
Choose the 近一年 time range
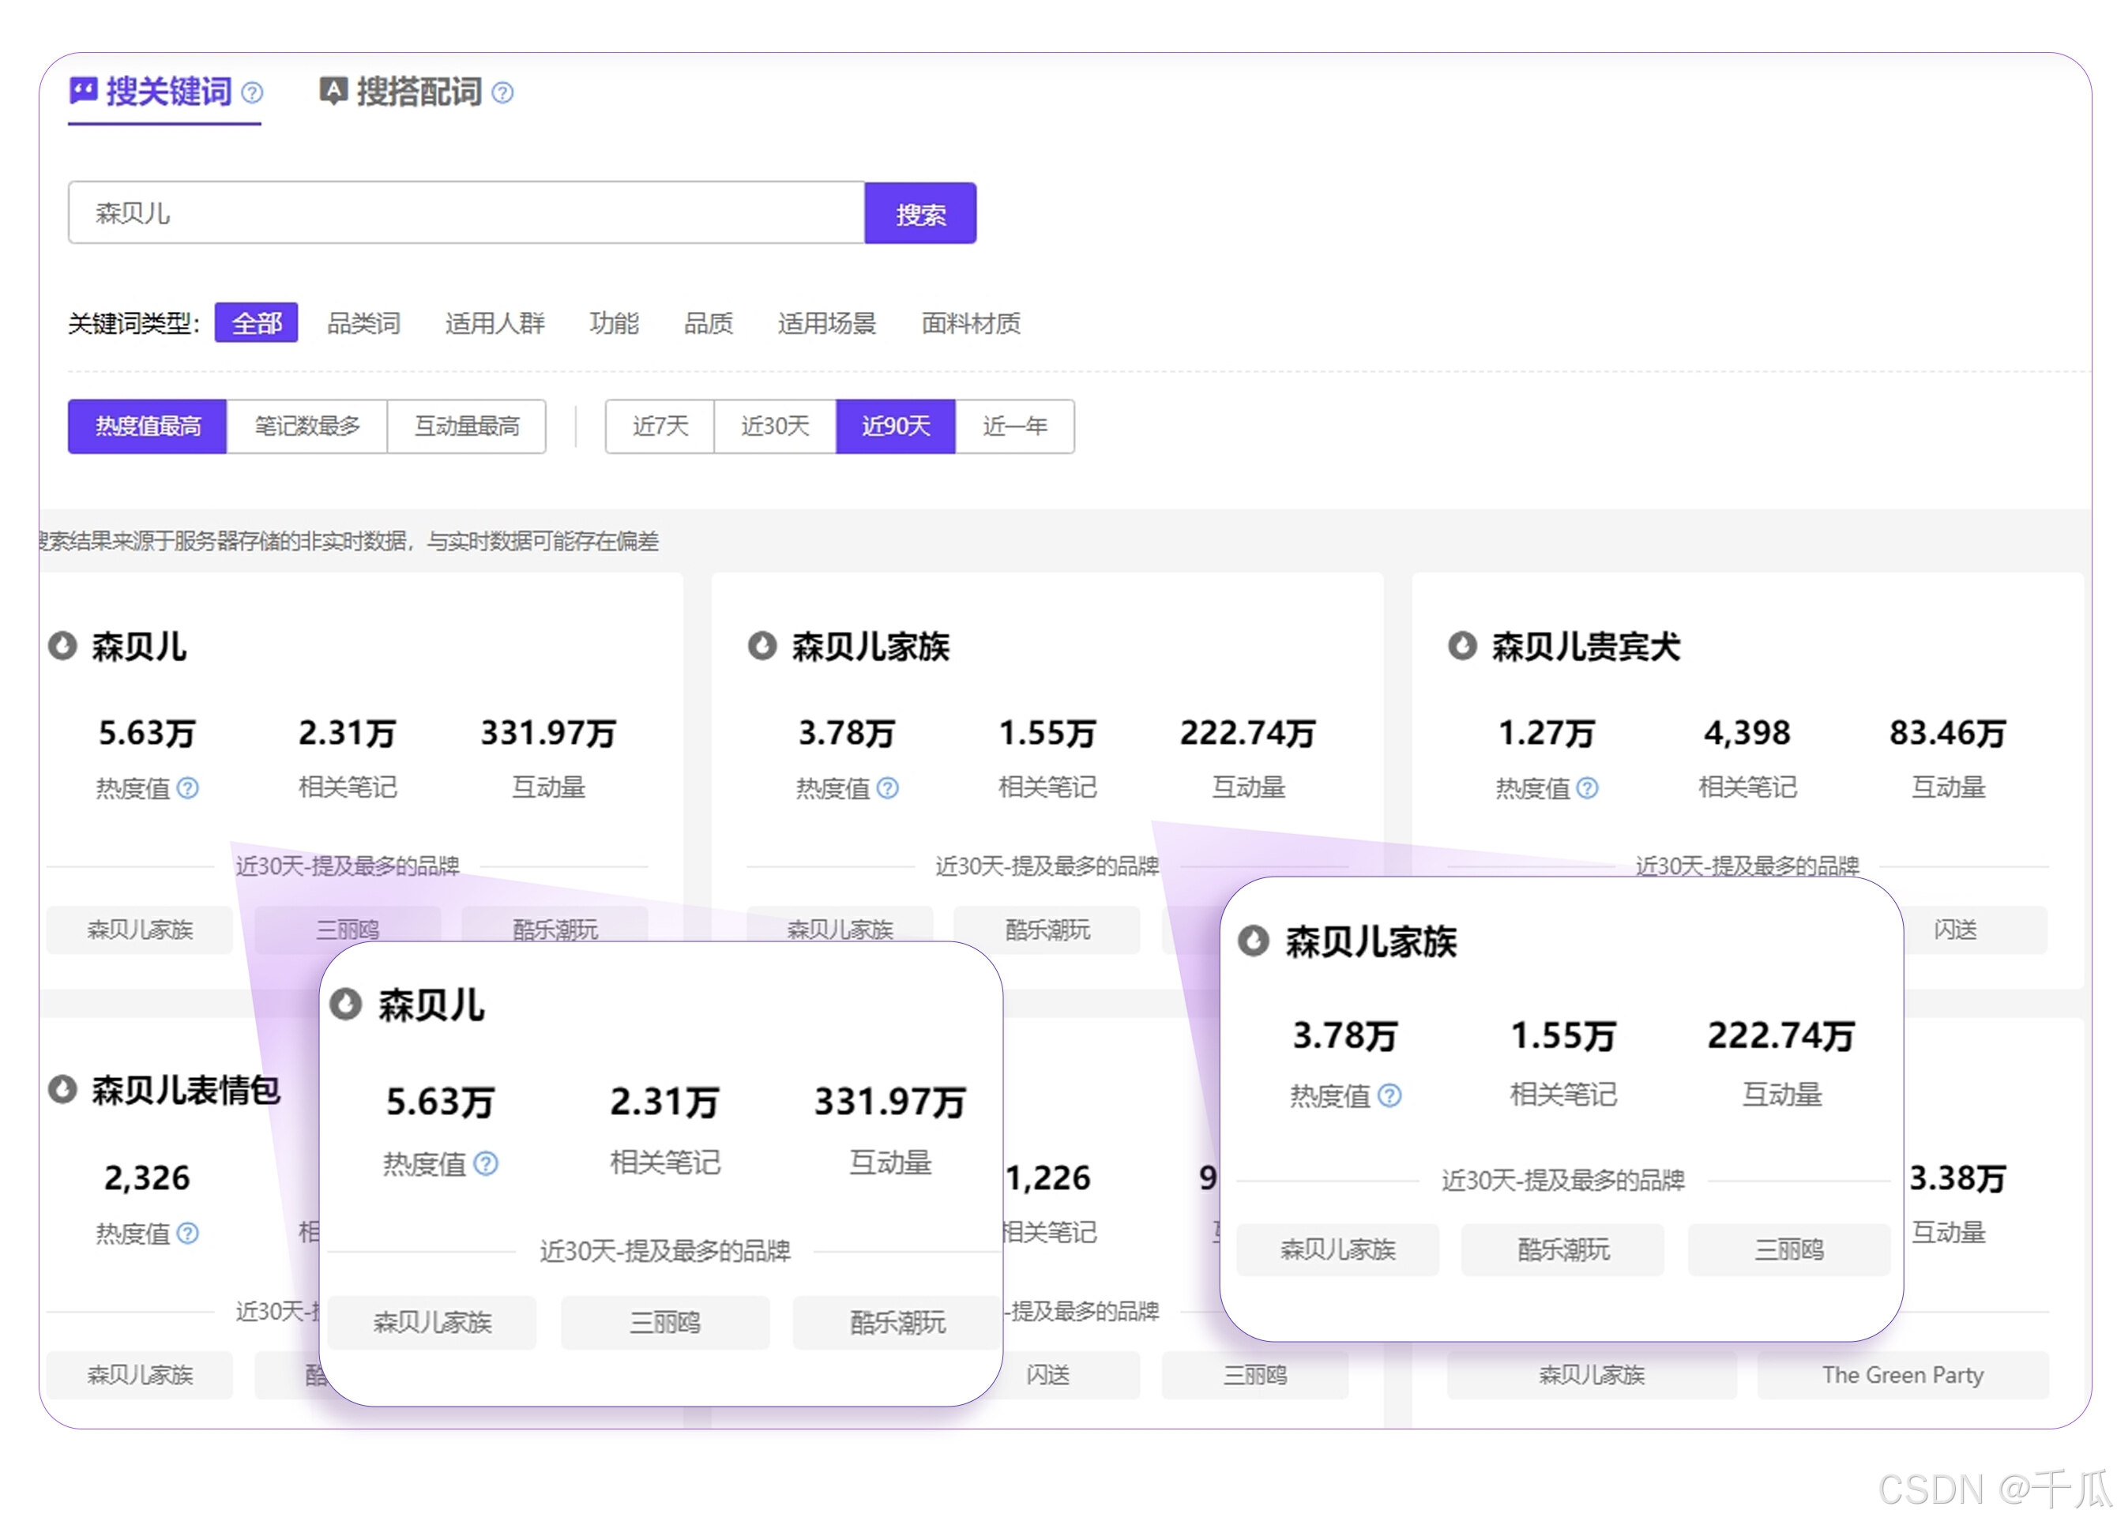click(1014, 426)
